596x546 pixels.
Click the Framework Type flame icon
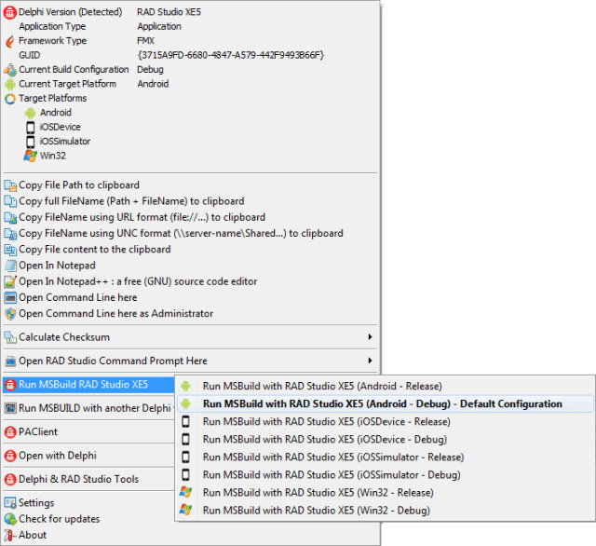pos(10,41)
